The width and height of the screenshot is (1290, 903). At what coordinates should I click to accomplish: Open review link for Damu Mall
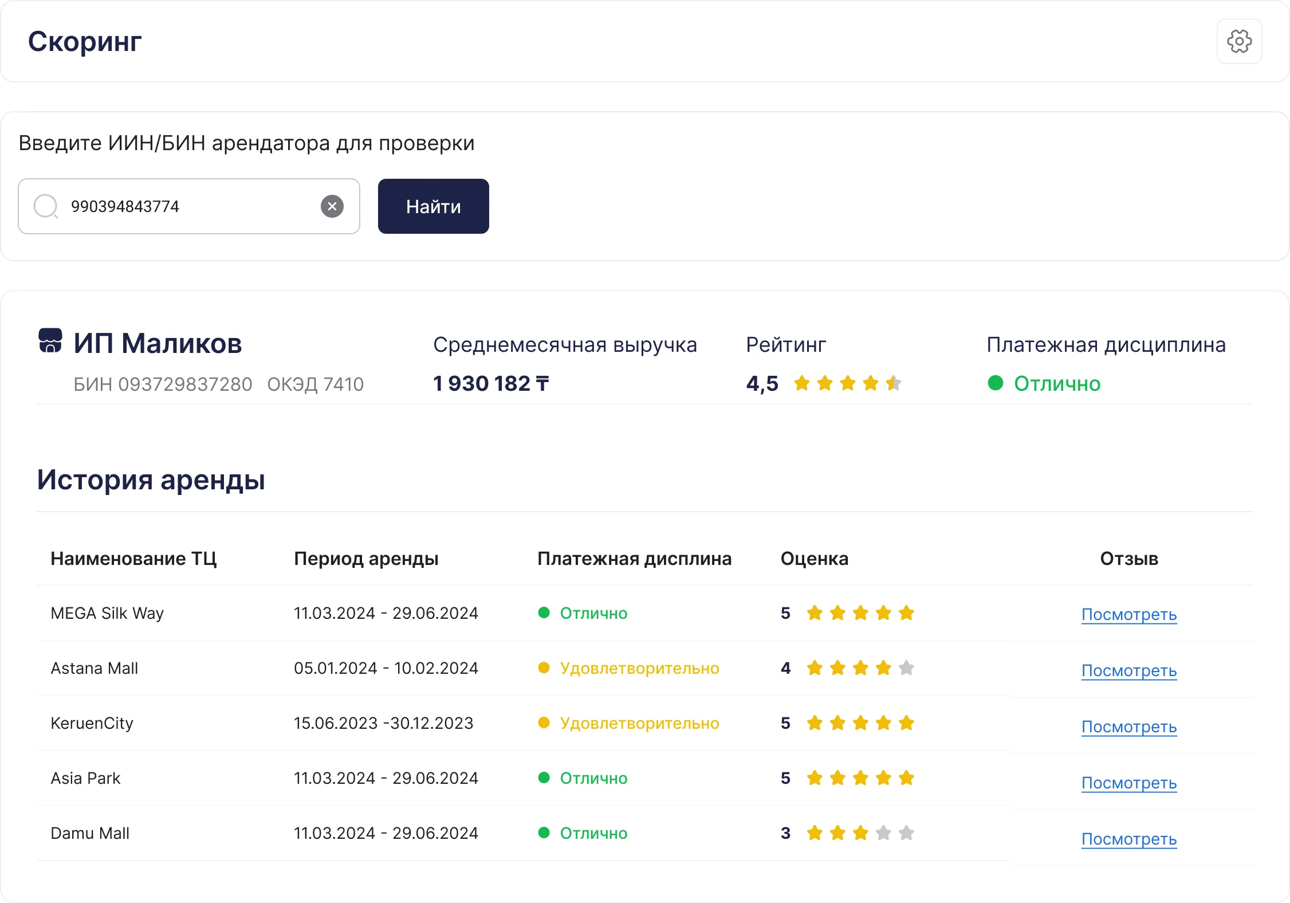coord(1129,839)
